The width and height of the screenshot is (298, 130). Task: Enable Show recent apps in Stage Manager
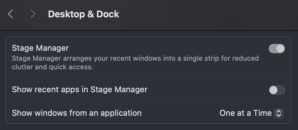(x=277, y=90)
